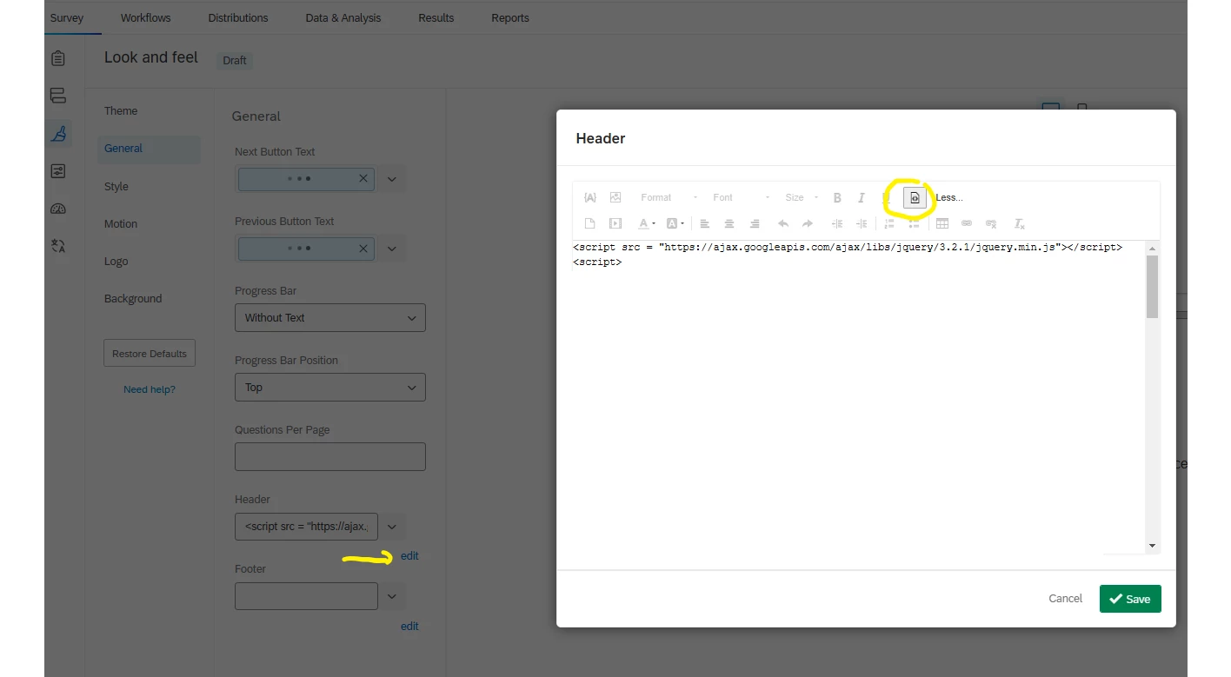The image size is (1231, 677).
Task: Click the Questions Per Page input field
Action: point(330,456)
